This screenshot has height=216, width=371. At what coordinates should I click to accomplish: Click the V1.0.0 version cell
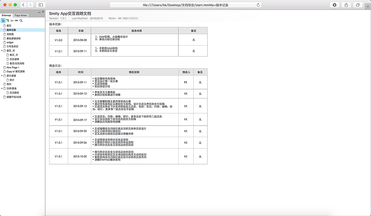(58, 40)
